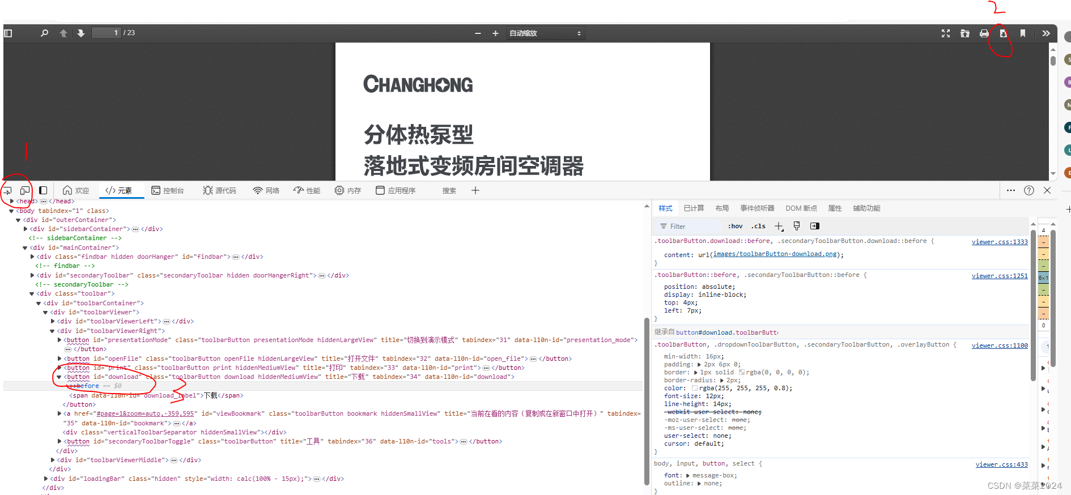The height and width of the screenshot is (495, 1071).
Task: Zoom in the PDF document
Action: 495,33
